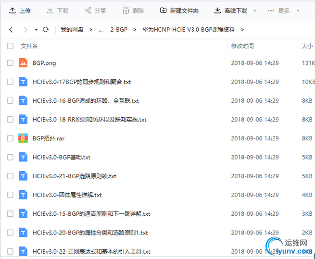Go to 我的网盘 in the breadcrumb
The image size is (315, 259).
[x=72, y=30]
